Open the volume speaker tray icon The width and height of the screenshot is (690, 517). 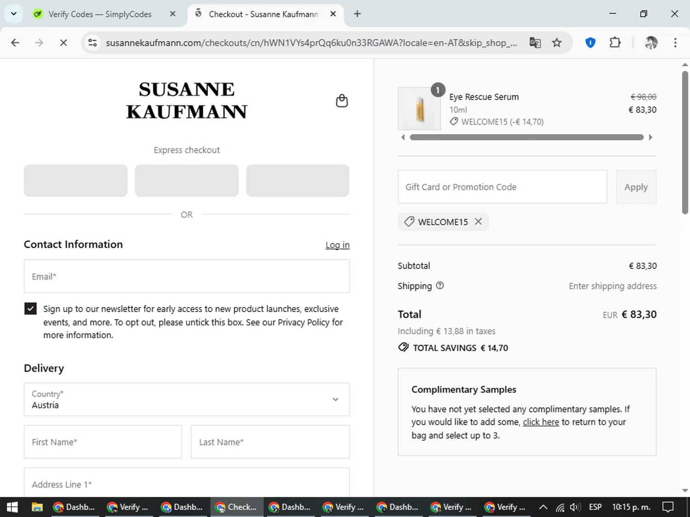pos(575,507)
